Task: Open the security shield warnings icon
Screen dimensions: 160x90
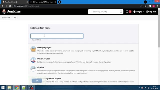Action: point(127,12)
